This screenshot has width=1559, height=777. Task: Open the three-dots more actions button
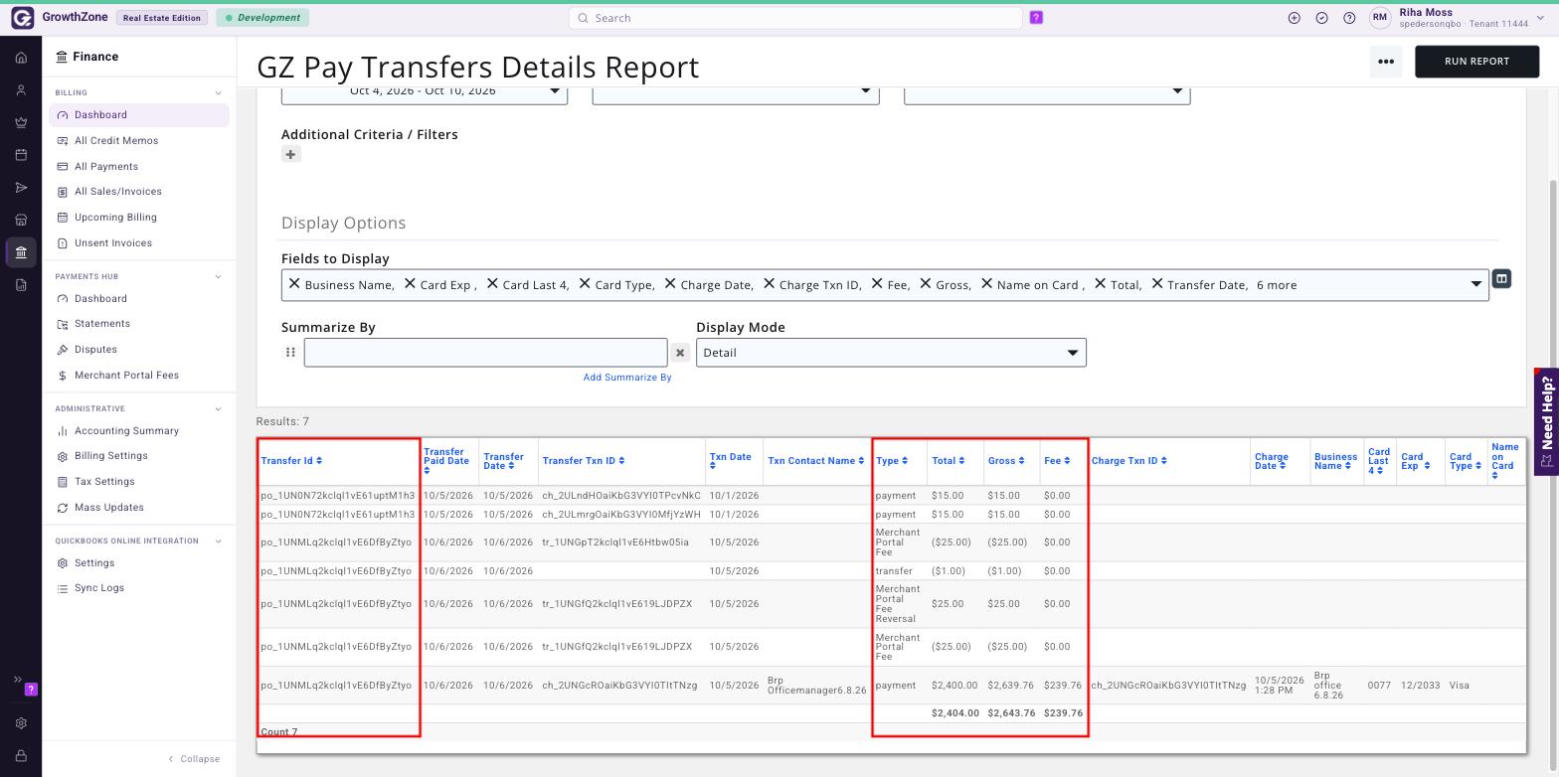click(x=1386, y=62)
